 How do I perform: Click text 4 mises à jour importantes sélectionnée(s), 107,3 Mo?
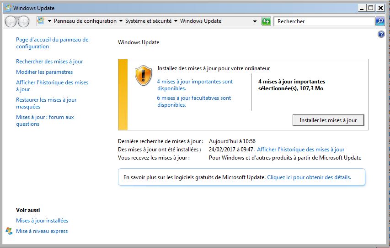tap(292, 85)
